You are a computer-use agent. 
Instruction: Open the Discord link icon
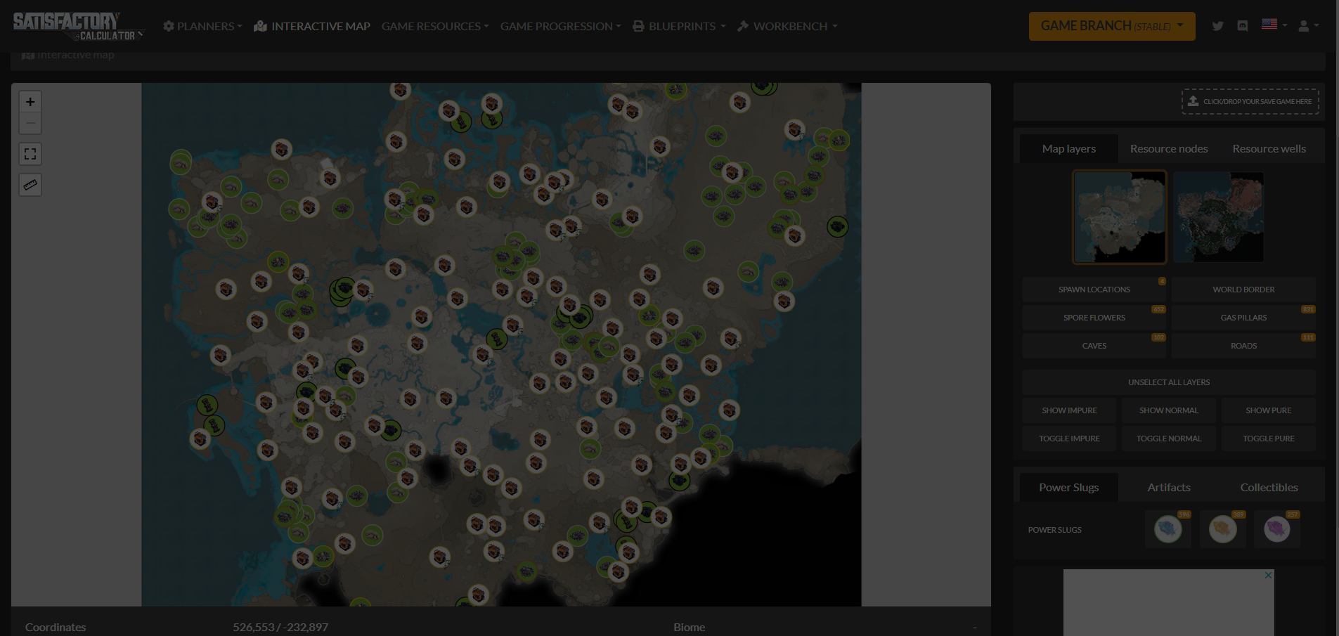pyautogui.click(x=1243, y=26)
